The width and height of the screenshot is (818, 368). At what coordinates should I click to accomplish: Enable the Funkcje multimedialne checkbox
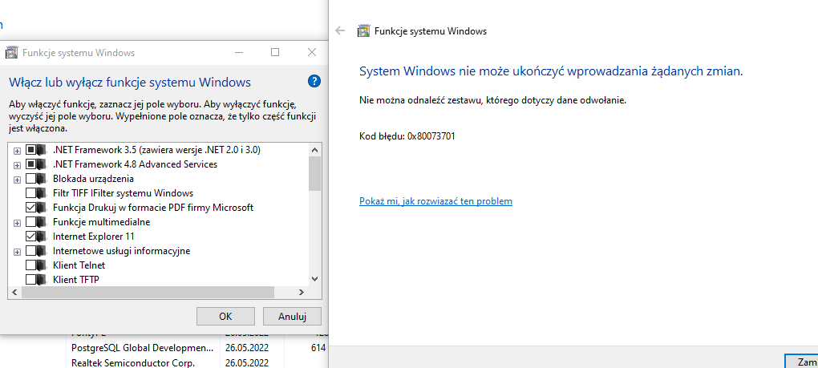(x=30, y=222)
